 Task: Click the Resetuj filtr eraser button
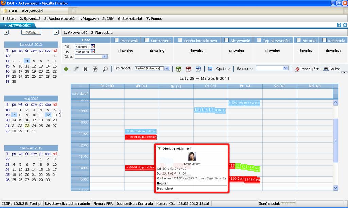[x=307, y=69]
